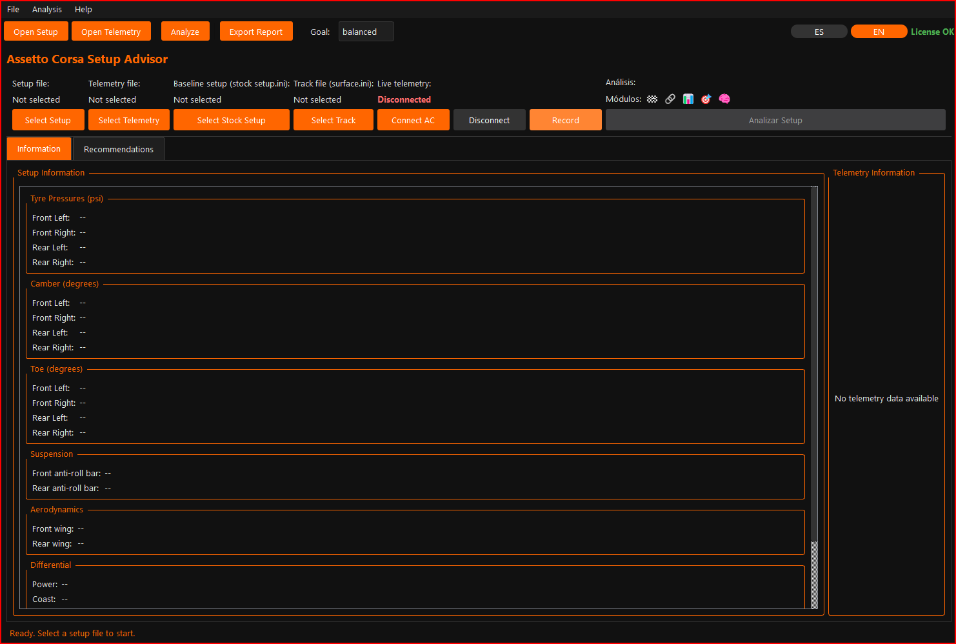
Task: Click the 'Not selected' value under Track file
Action: pyautogui.click(x=317, y=100)
